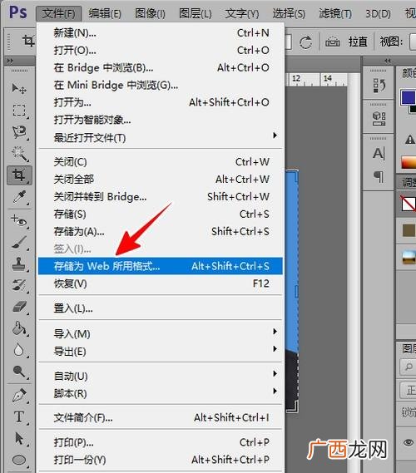Screen dimensions: 416x473
Task: Select the History Brush tool
Action: pos(19,285)
